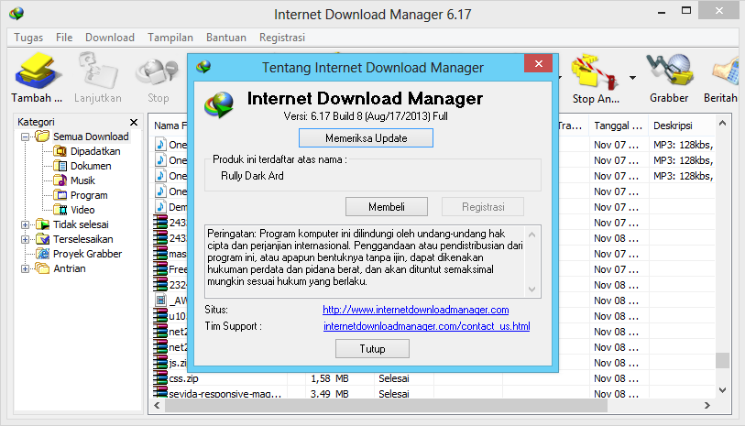The width and height of the screenshot is (745, 426).
Task: Click the Selesai status of css.zip
Action: tap(394, 379)
